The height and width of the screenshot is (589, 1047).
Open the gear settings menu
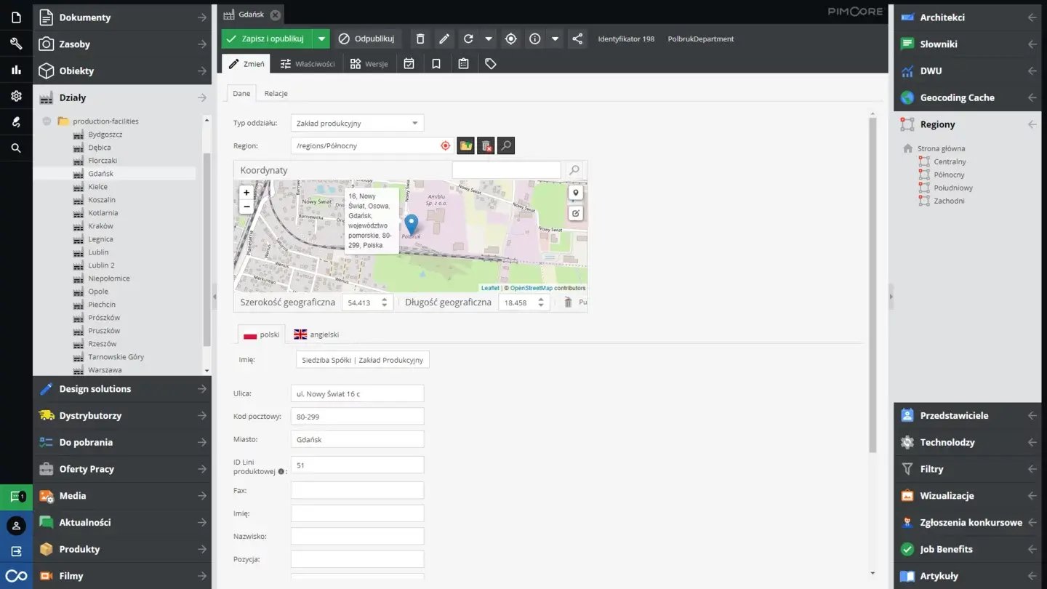coord(16,96)
